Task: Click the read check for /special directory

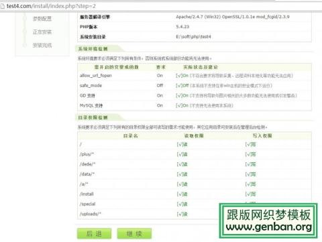Action: (182, 204)
